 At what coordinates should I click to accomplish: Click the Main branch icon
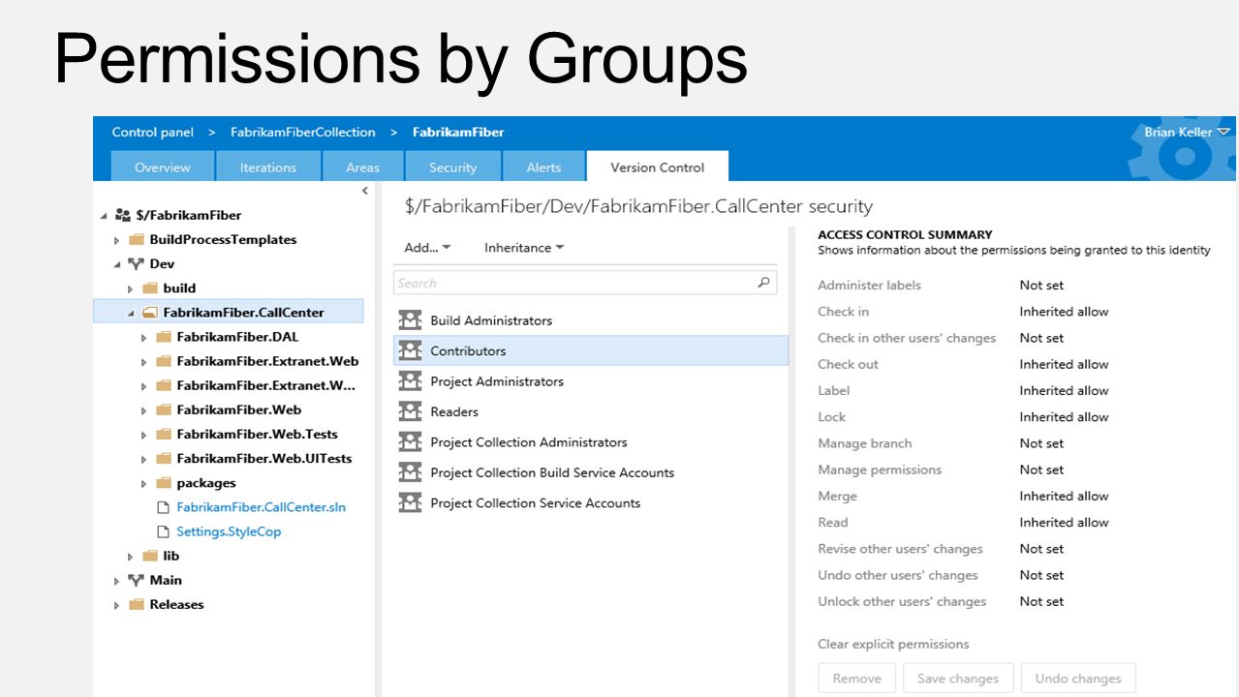[x=136, y=580]
